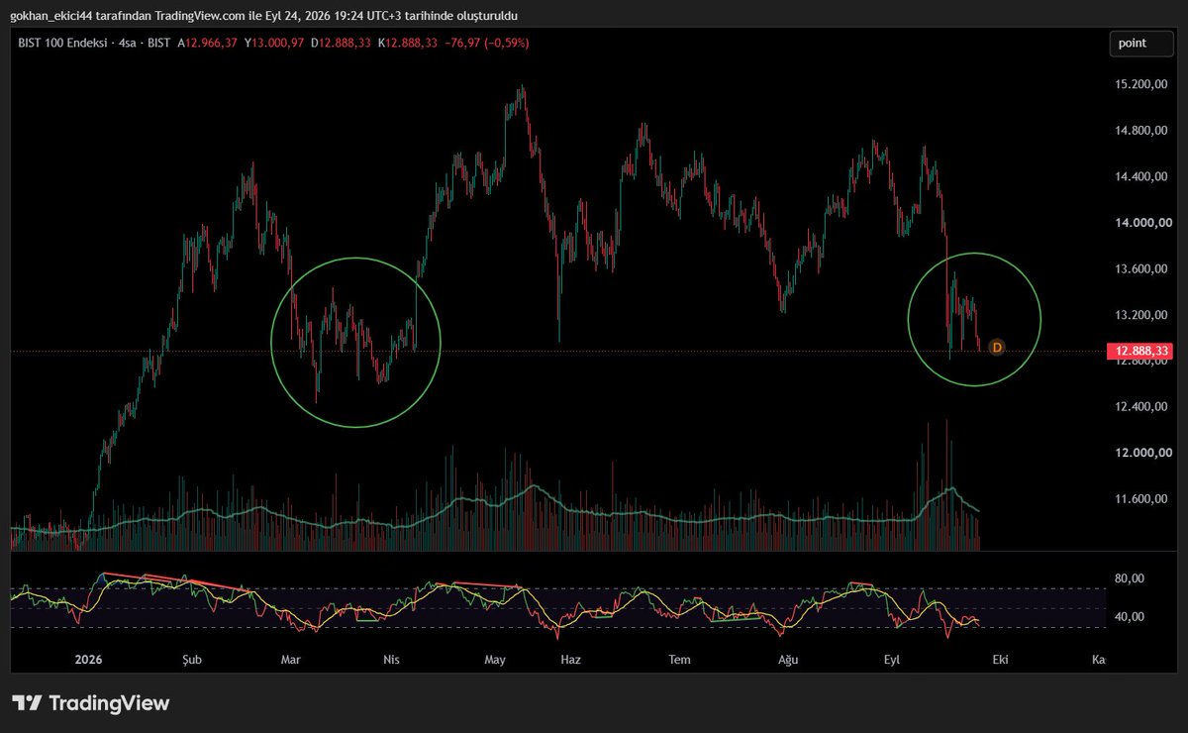Click the Ağu month label

click(x=788, y=659)
